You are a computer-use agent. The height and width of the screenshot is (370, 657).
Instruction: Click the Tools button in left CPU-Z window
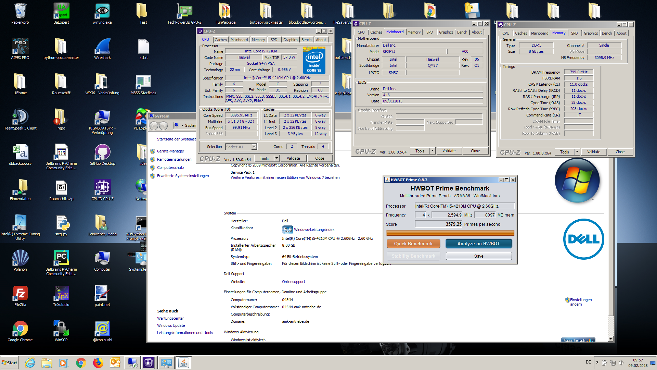pyautogui.click(x=264, y=158)
